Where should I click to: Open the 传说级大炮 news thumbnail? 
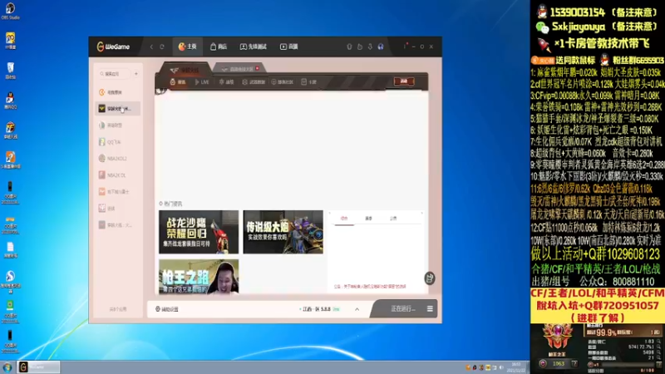[283, 232]
